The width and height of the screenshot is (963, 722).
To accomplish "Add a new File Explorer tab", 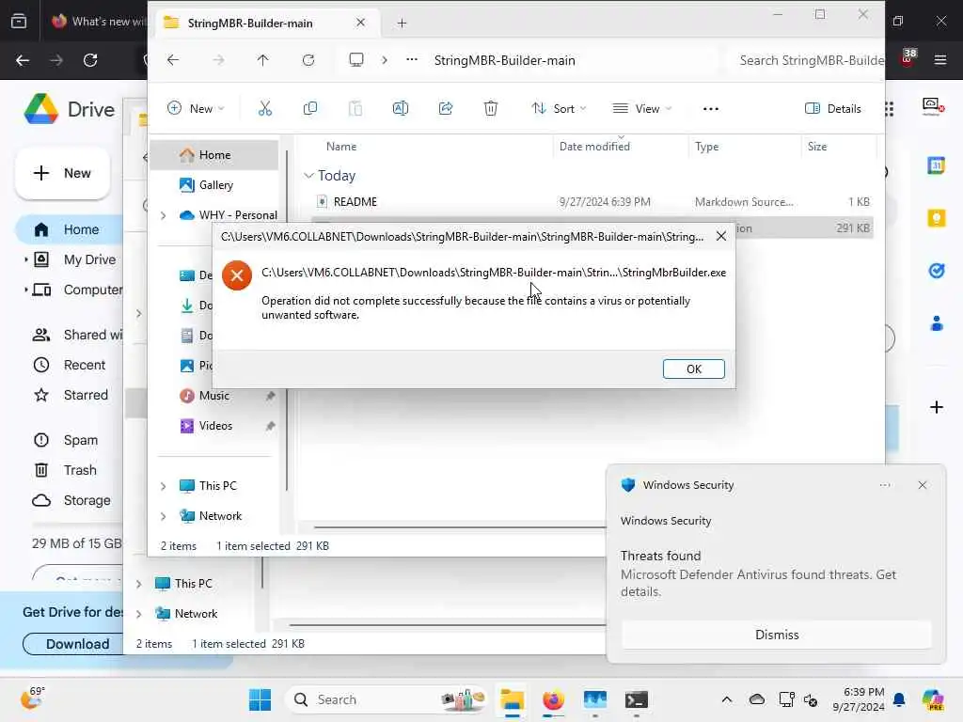I will click(402, 24).
